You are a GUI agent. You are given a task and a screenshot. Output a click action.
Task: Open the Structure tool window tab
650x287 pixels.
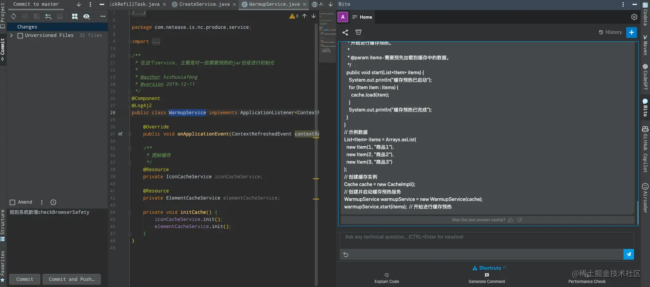point(3,225)
